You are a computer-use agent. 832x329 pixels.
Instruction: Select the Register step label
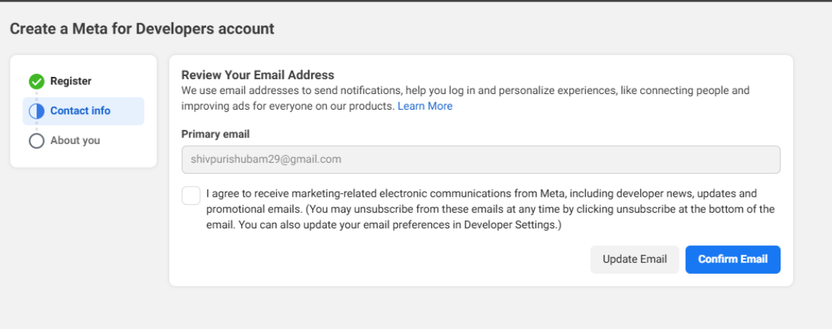tap(71, 81)
